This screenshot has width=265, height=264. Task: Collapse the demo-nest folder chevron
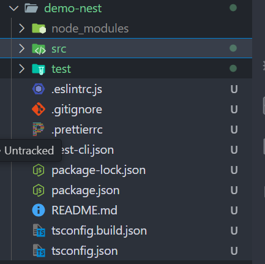pyautogui.click(x=14, y=9)
